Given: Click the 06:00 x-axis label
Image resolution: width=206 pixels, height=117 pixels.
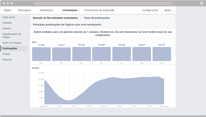Looking at the screenshot, I should [x=74, y=106].
